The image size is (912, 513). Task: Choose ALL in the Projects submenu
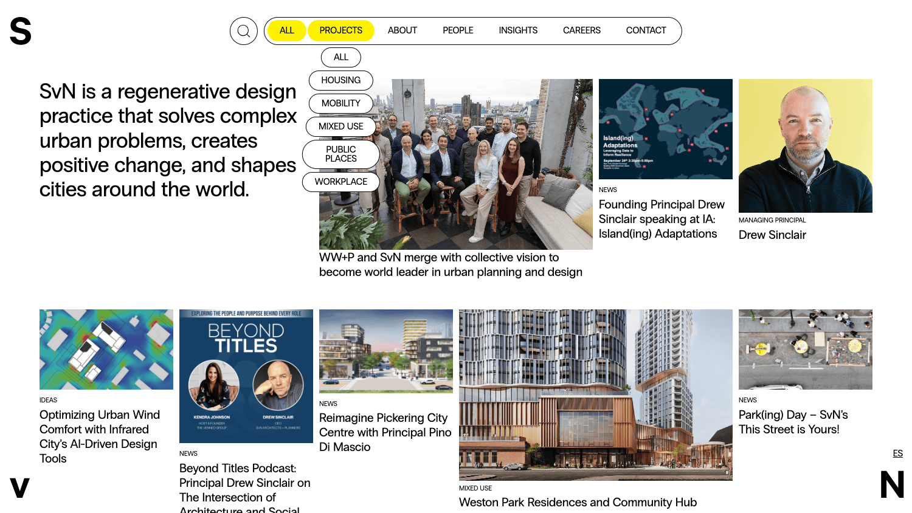coord(341,57)
